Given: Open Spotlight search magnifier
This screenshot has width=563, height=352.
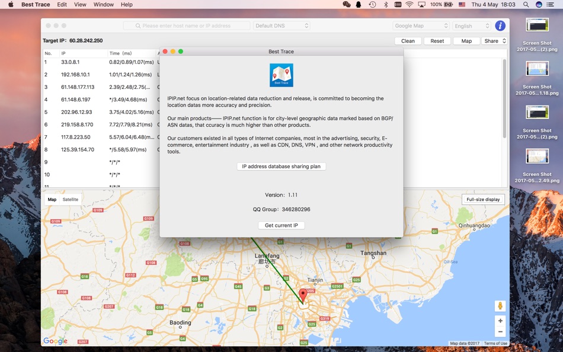Looking at the screenshot, I should point(526,4).
